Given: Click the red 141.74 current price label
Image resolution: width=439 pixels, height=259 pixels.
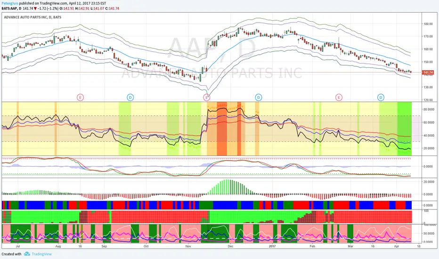Looking at the screenshot, I should [x=428, y=73].
